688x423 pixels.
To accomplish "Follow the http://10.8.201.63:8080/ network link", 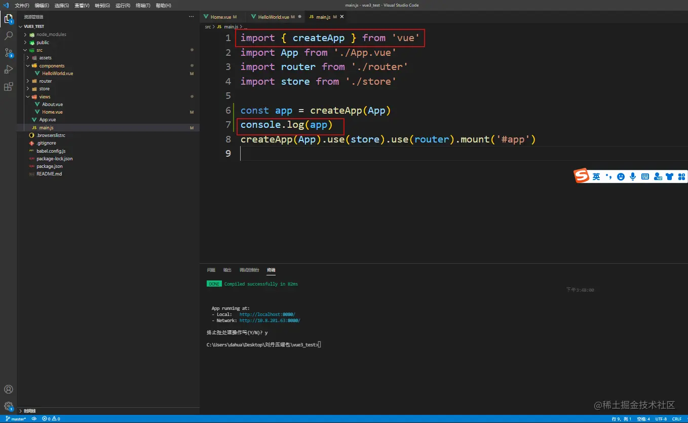I will click(x=270, y=321).
